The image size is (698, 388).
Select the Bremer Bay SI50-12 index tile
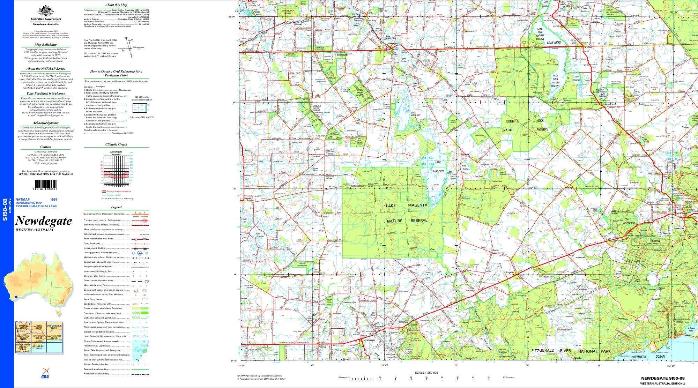coord(39,347)
